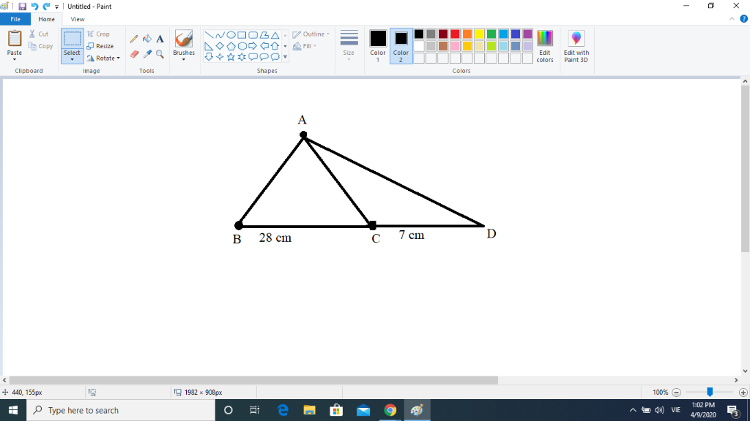Choose the Cloud callout shape

275,57
